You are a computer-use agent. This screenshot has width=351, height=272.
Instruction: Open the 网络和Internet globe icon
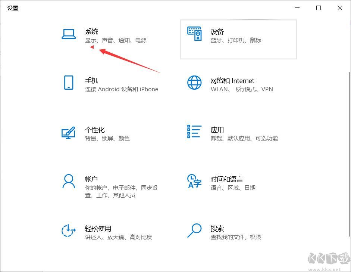click(x=194, y=84)
